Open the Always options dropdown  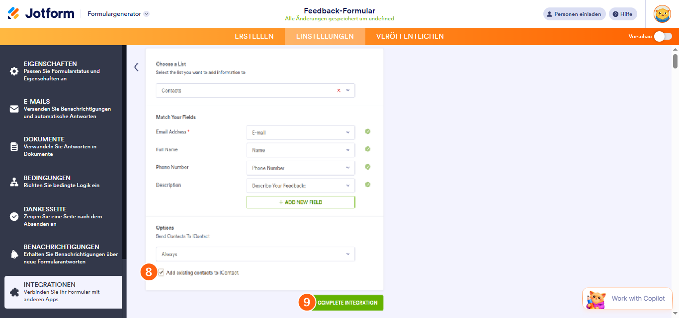pos(255,254)
